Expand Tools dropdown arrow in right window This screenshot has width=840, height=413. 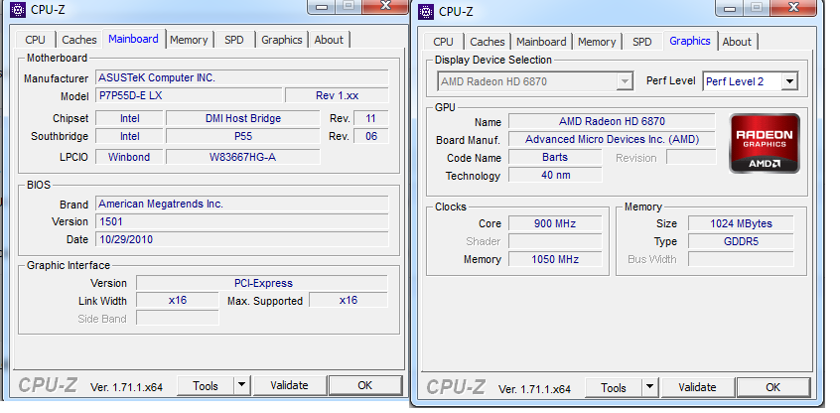point(649,387)
